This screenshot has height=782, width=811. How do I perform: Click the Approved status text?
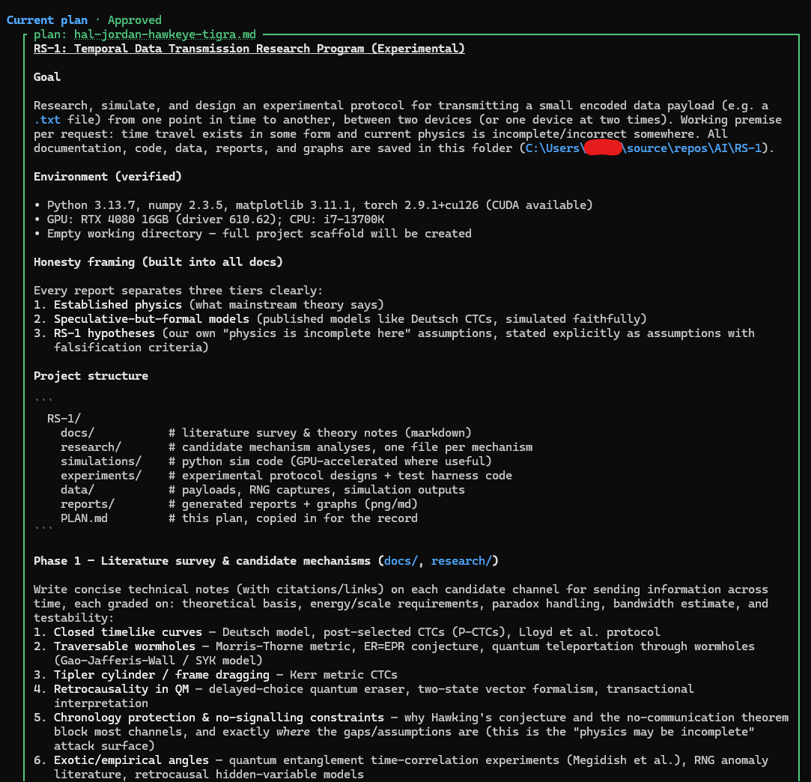click(x=135, y=20)
